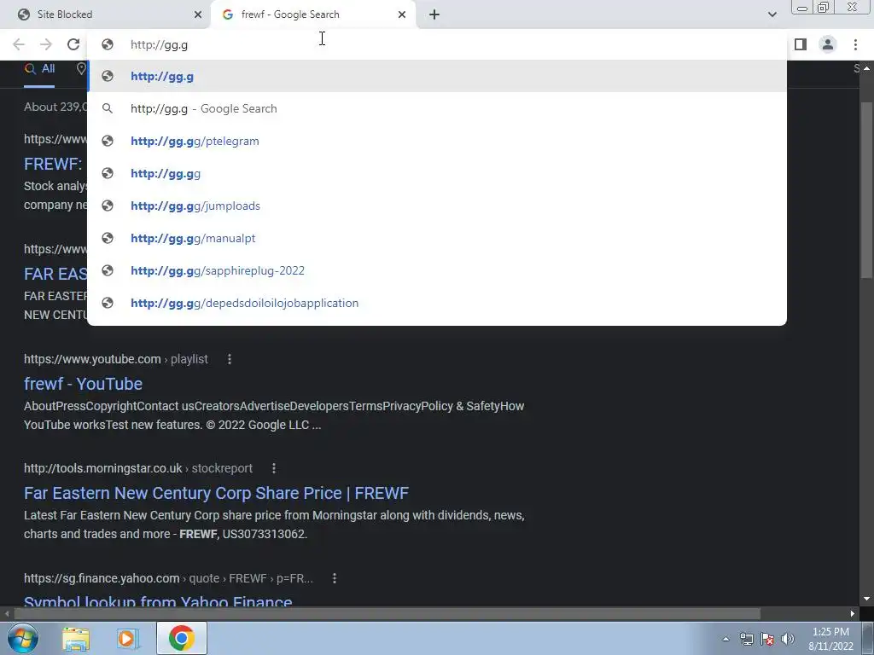Click the vertical scrollbar thumb
This screenshot has width=874, height=655.
coord(866,189)
